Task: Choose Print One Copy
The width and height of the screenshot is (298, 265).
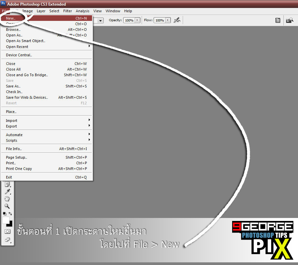Action: point(47,169)
